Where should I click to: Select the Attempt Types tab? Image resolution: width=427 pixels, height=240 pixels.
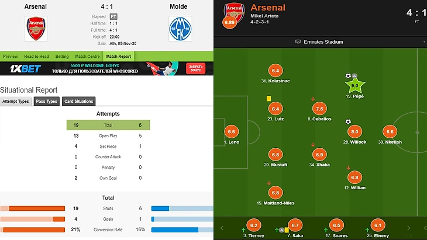[15, 102]
